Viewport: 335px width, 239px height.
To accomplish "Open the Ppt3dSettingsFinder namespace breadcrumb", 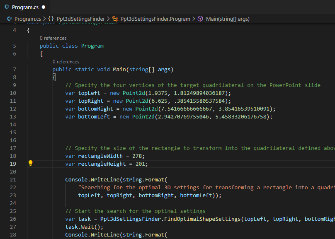I will (x=81, y=19).
